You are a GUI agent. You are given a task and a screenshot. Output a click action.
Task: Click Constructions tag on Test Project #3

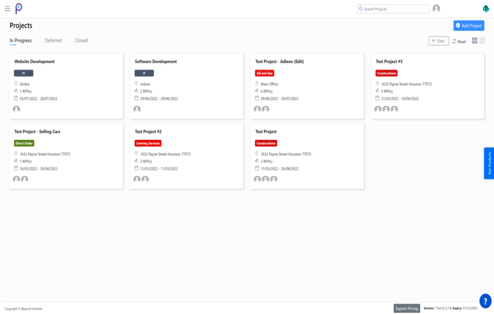387,73
